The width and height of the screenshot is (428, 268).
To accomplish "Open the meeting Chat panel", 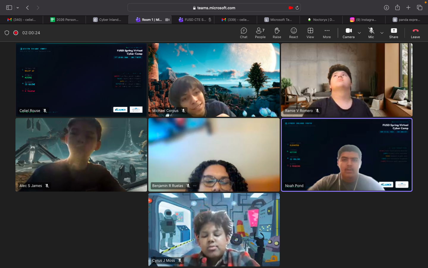I will point(243,33).
